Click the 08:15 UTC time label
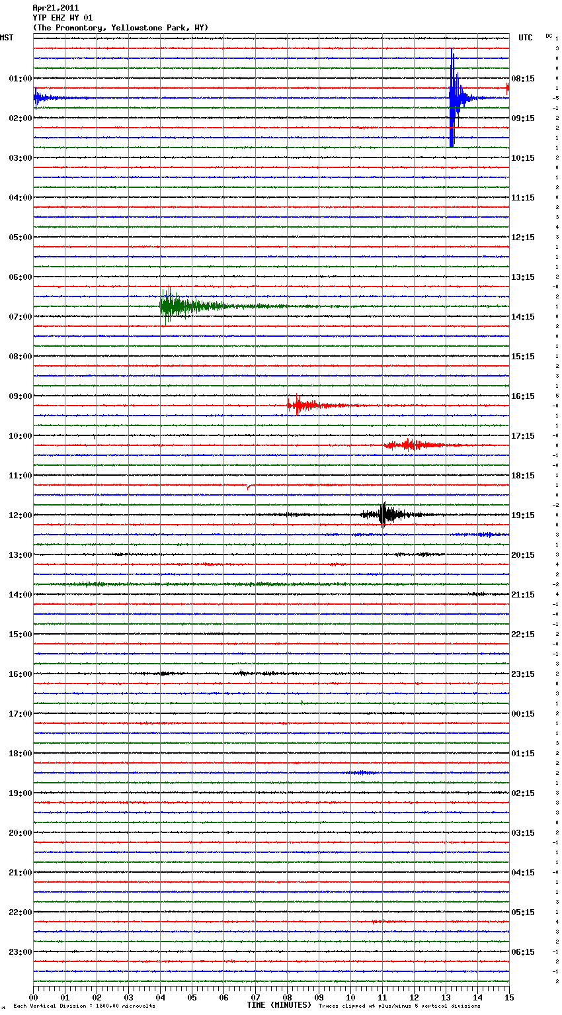Viewport: 562px width, 1015px height. (523, 79)
